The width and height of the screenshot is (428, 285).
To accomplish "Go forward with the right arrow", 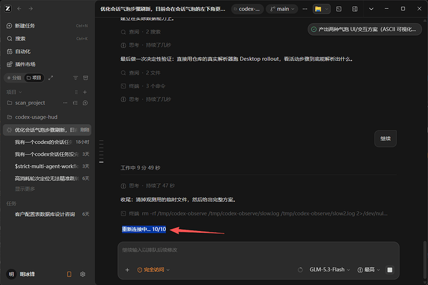I will tap(30, 9).
